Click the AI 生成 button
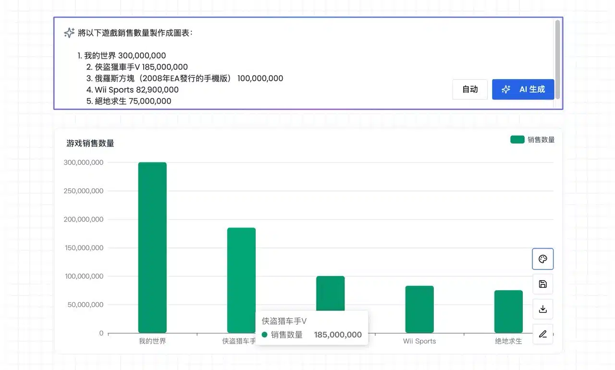615x370 pixels. (523, 89)
